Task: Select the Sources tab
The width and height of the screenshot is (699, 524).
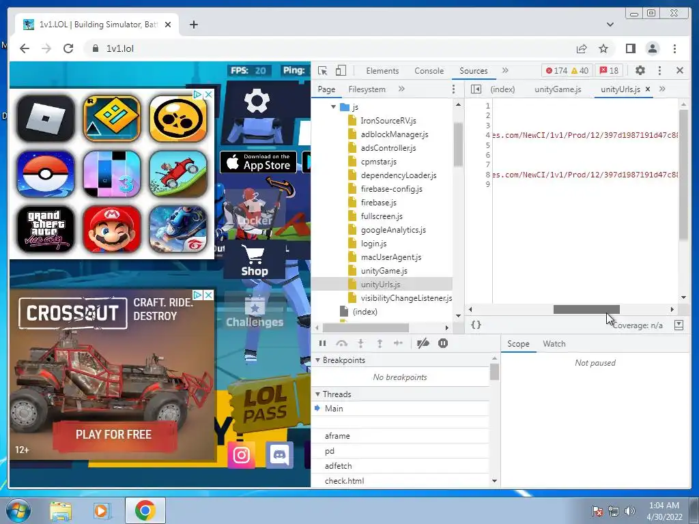Action: click(x=474, y=71)
